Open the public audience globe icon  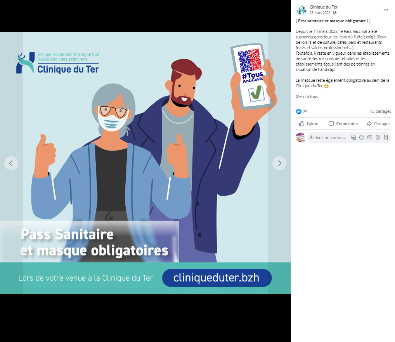[x=334, y=13]
